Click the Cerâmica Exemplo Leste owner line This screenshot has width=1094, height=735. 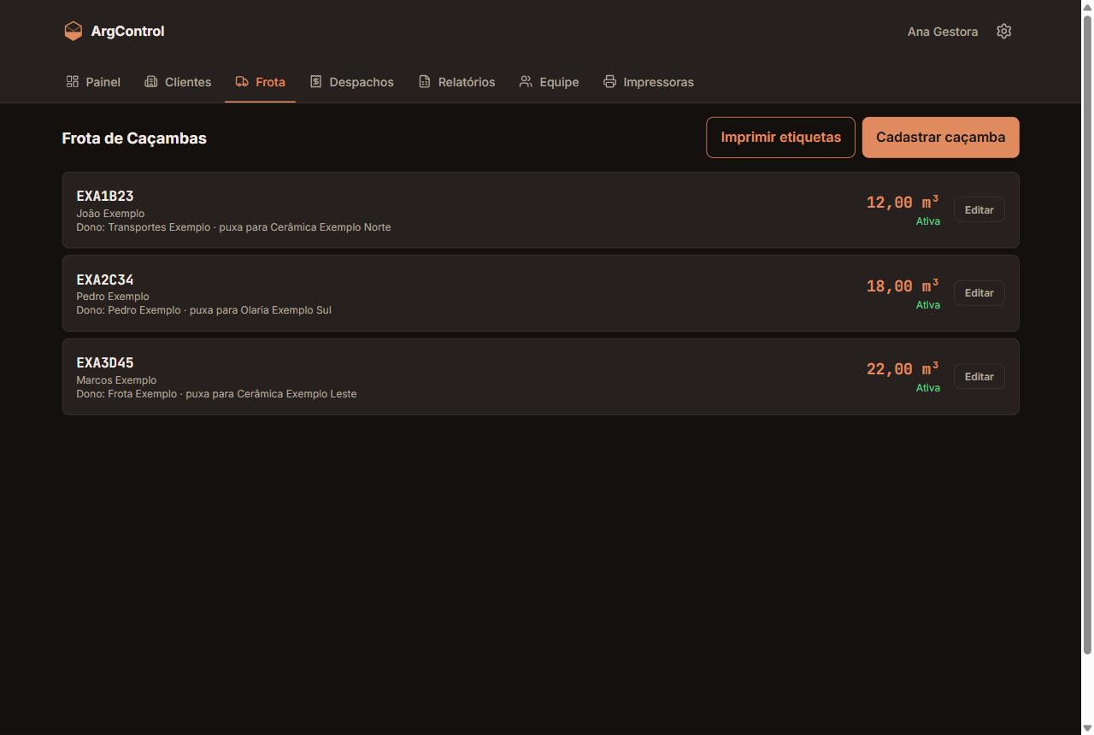(x=216, y=394)
